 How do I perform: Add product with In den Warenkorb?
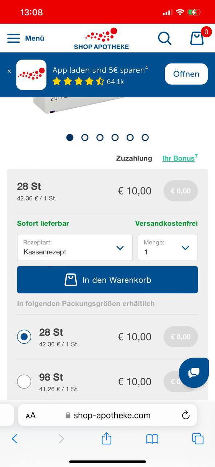click(107, 280)
